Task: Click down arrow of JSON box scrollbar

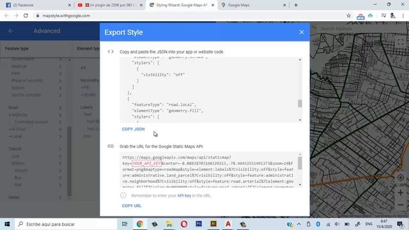Action: coord(300,120)
